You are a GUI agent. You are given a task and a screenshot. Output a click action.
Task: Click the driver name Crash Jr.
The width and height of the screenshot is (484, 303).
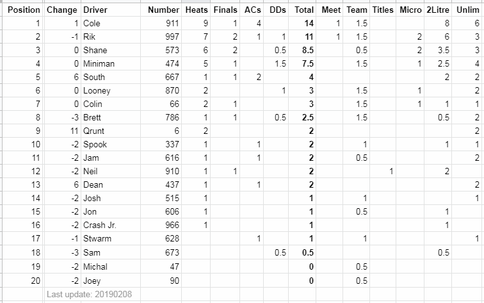coord(100,225)
